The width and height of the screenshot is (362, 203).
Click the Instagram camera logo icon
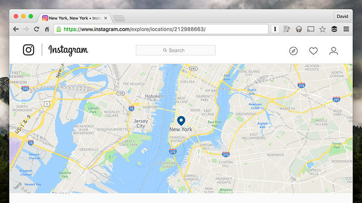pyautogui.click(x=29, y=50)
